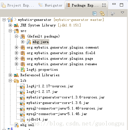Viewport: 128px width, 130px height.
Task: Expand the mbg.java node
Action: tap(22, 42)
